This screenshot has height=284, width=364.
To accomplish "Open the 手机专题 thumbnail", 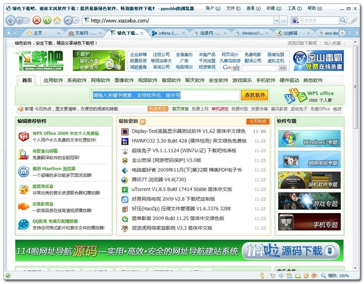I will pyautogui.click(x=309, y=222).
